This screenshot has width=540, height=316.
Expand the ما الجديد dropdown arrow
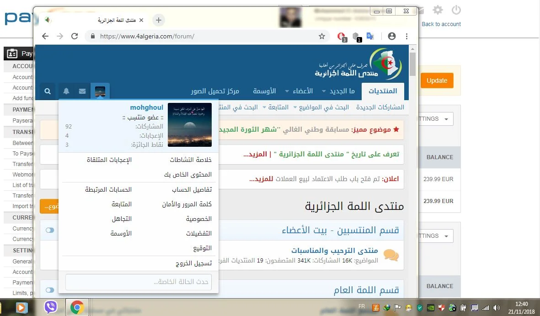(324, 91)
